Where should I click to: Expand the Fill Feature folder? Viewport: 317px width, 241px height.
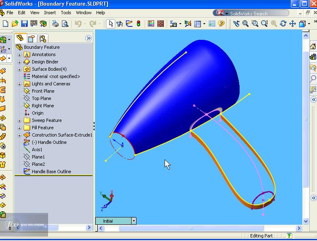coord(20,128)
